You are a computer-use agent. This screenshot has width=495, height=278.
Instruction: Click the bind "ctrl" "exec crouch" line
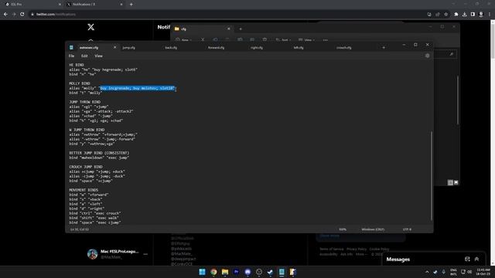[x=95, y=213]
